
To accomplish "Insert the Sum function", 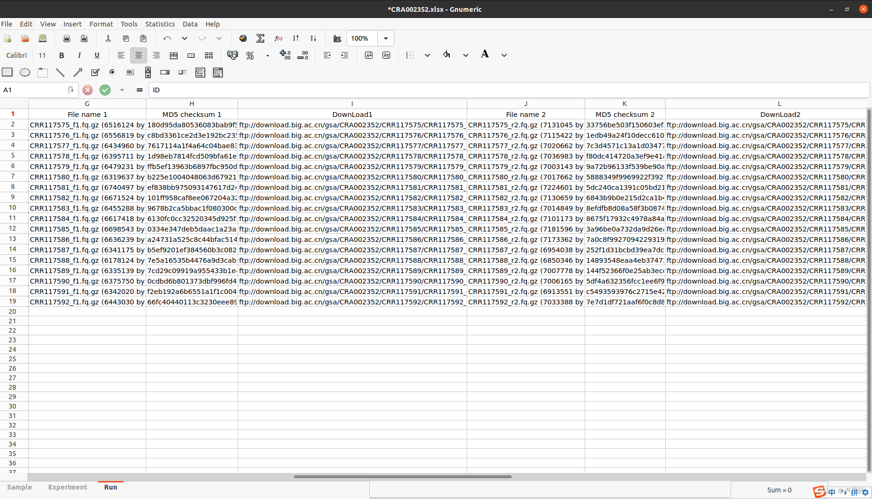I will coord(260,38).
